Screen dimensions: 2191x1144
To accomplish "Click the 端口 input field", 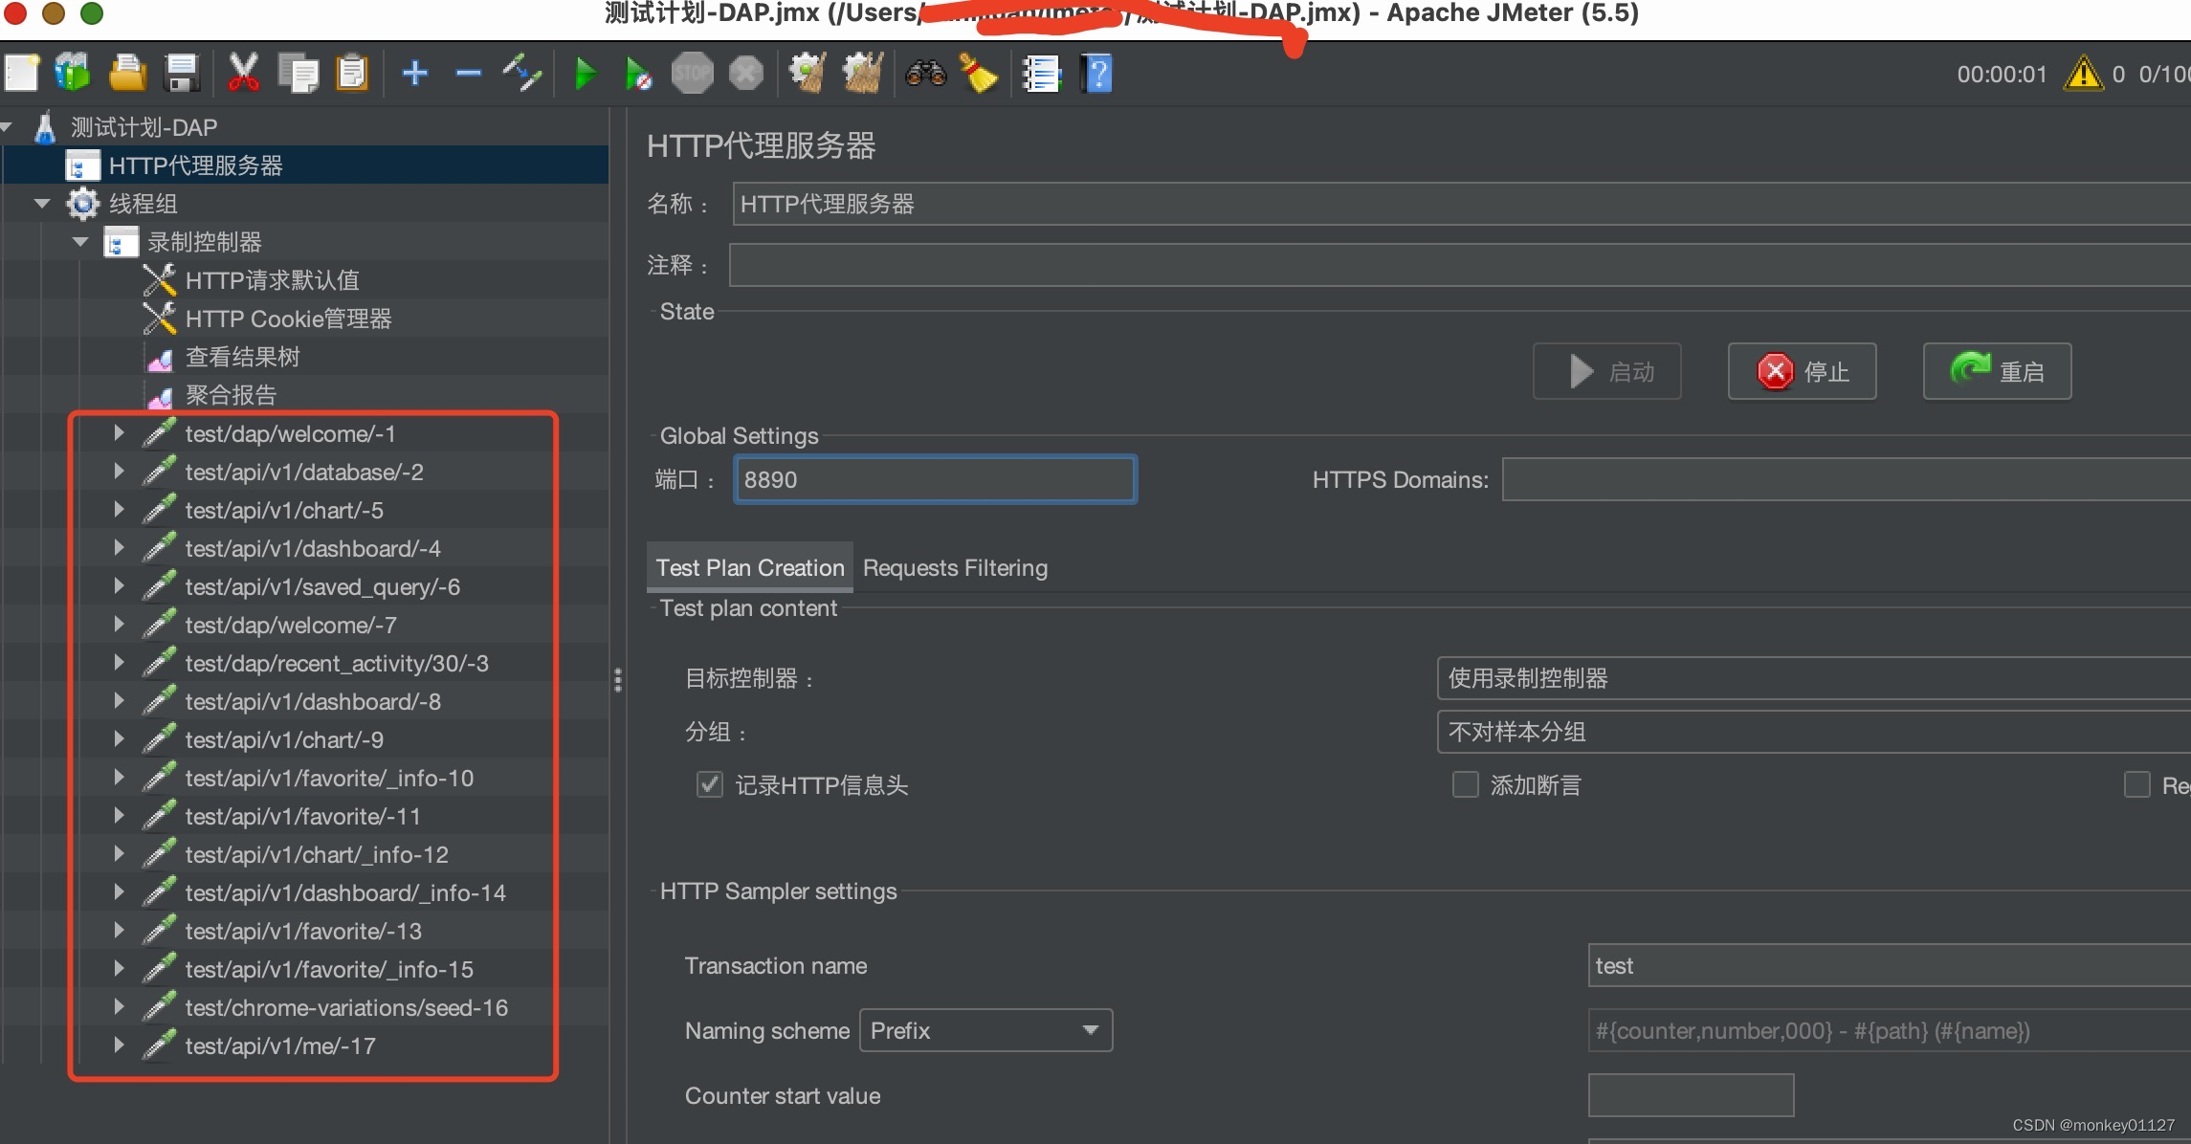I will click(x=933, y=479).
